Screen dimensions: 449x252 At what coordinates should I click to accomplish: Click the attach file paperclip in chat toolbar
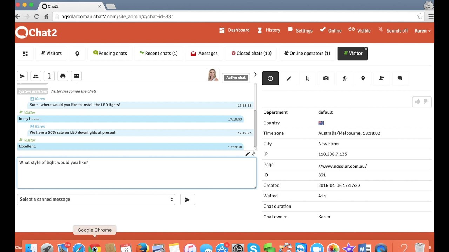[x=49, y=76]
